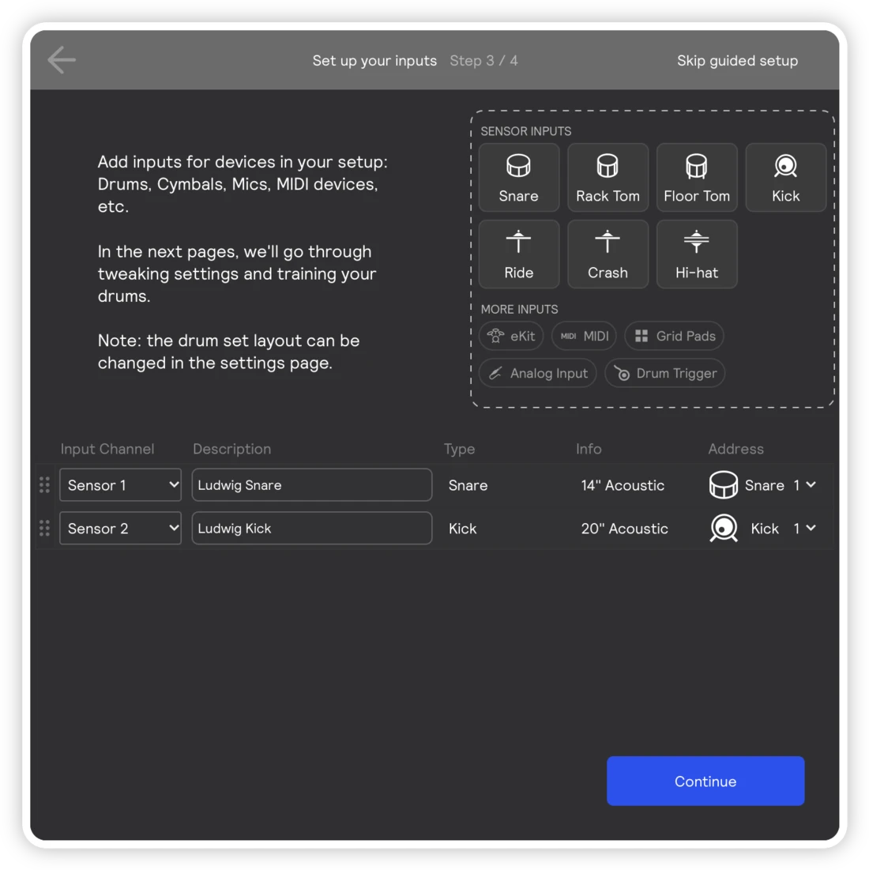This screenshot has height=870, width=869.
Task: Click the Step 3 / 4 indicator
Action: click(x=483, y=61)
